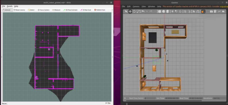This screenshot has height=105, width=228.
Task: Add a spot light in Gazebo
Action: (176, 11)
